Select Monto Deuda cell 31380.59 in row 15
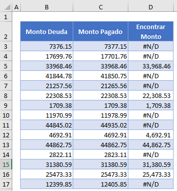177x191 pixels. tap(47, 164)
